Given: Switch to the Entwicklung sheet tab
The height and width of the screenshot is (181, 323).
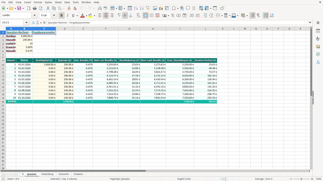Looking at the screenshot, I should [x=47, y=174].
